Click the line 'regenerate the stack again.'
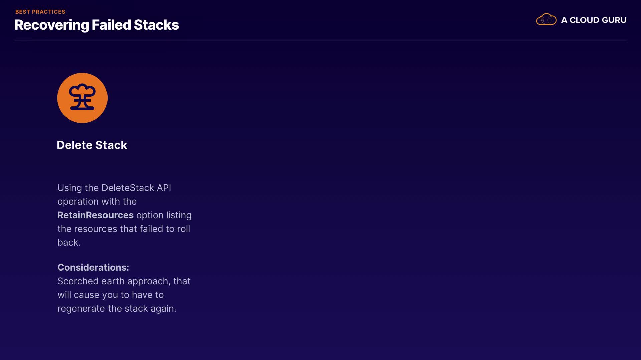 [117, 308]
